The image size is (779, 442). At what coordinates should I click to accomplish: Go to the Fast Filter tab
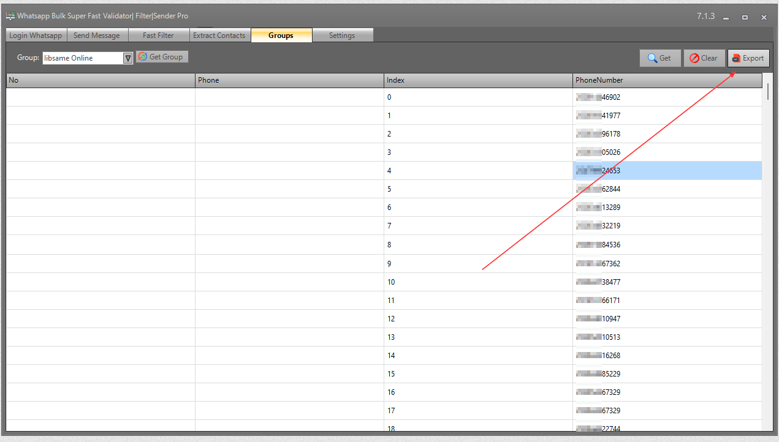pos(159,36)
